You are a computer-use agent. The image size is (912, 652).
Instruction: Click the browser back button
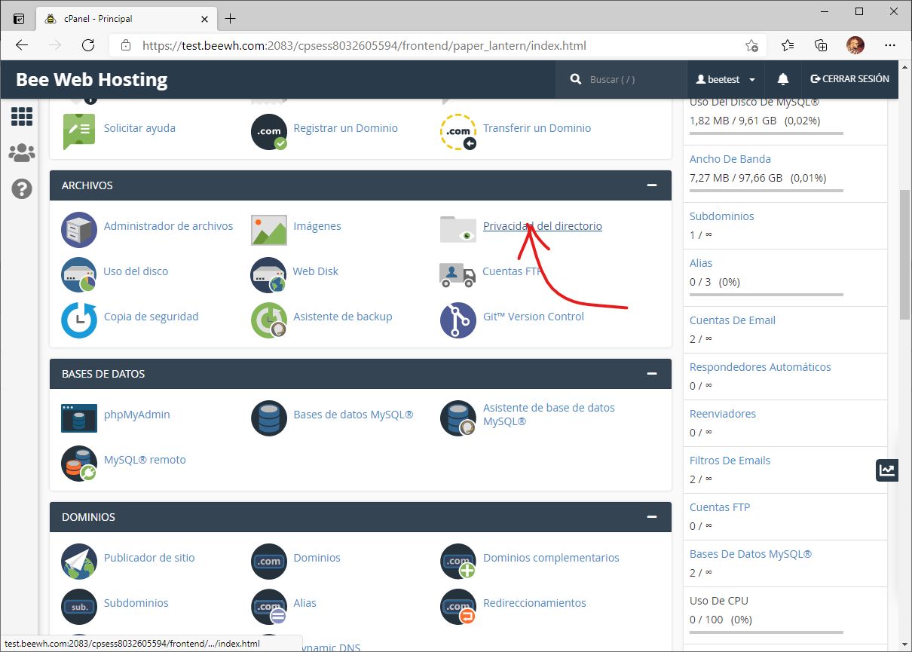tap(22, 45)
